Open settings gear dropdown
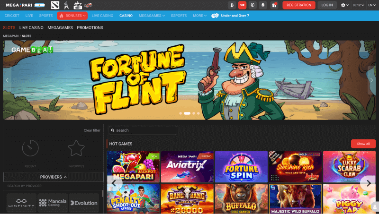379x214 pixels. coord(345,5)
